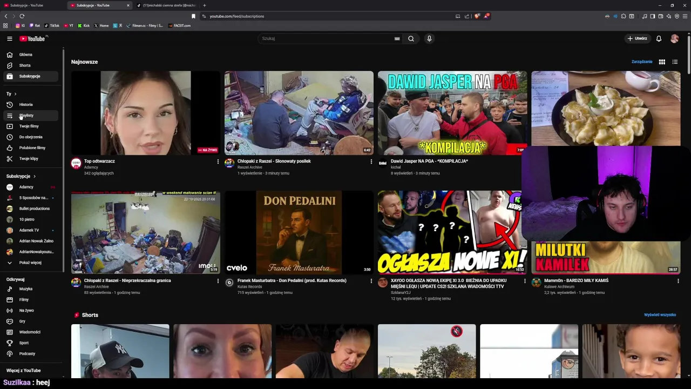Open Adamek TV subscription channel
Viewport: 691px width, 389px height.
click(30, 230)
